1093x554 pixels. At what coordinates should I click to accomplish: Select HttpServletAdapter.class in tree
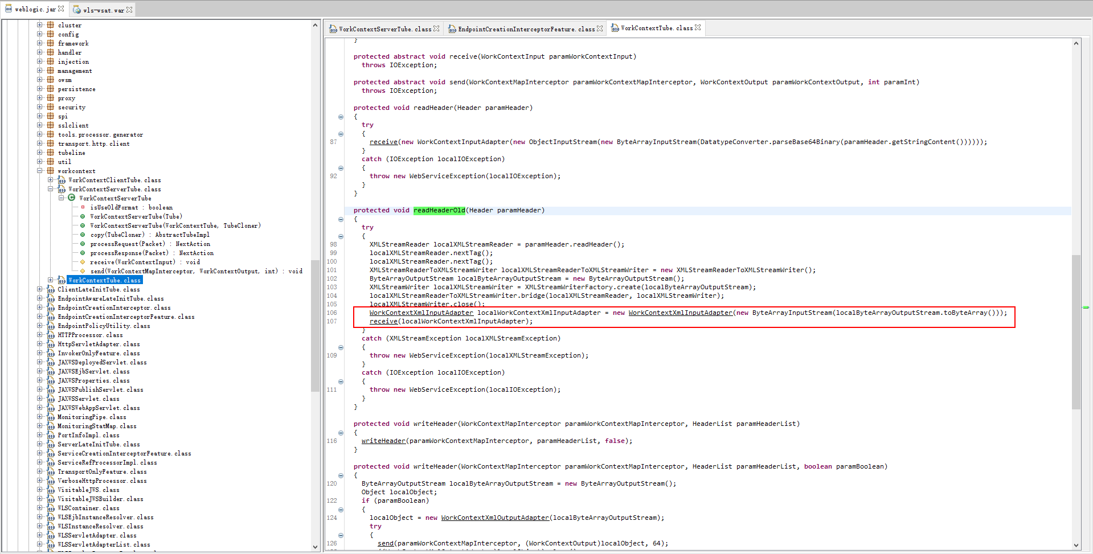coord(99,344)
